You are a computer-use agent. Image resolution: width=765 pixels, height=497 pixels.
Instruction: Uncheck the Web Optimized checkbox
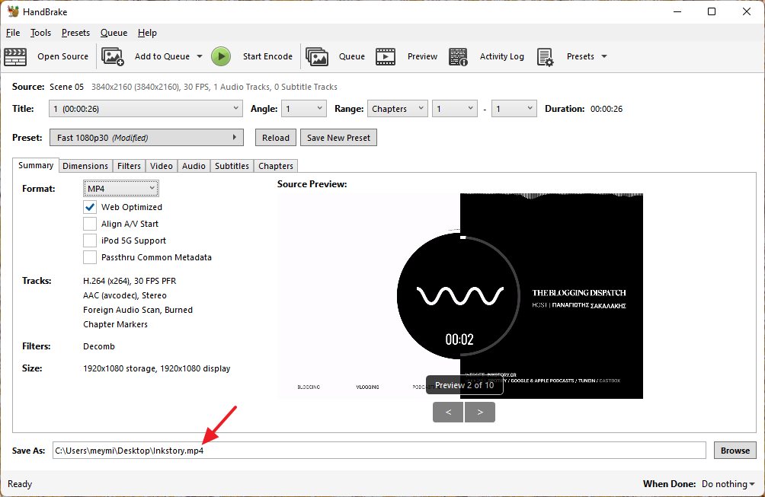pyautogui.click(x=90, y=207)
